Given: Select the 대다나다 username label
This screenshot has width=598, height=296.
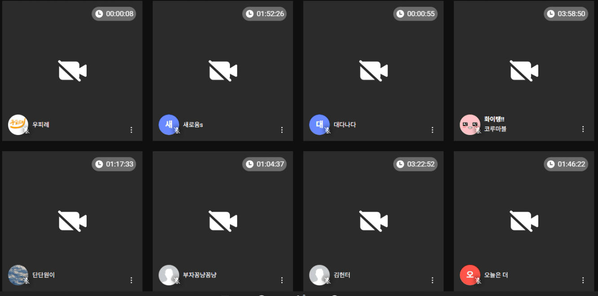Looking at the screenshot, I should [345, 125].
